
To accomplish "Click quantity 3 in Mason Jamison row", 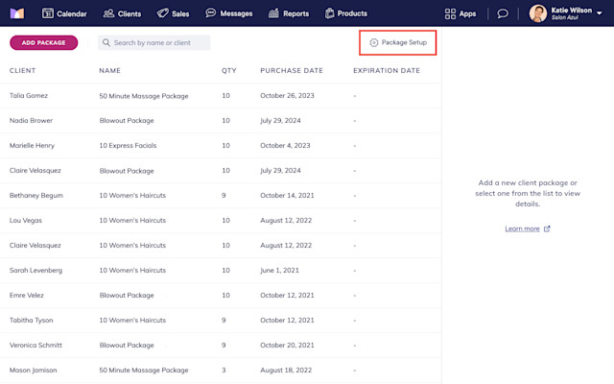I will pos(224,371).
